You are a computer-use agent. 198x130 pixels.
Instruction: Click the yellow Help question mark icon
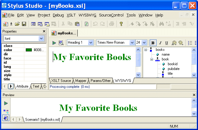121,24
